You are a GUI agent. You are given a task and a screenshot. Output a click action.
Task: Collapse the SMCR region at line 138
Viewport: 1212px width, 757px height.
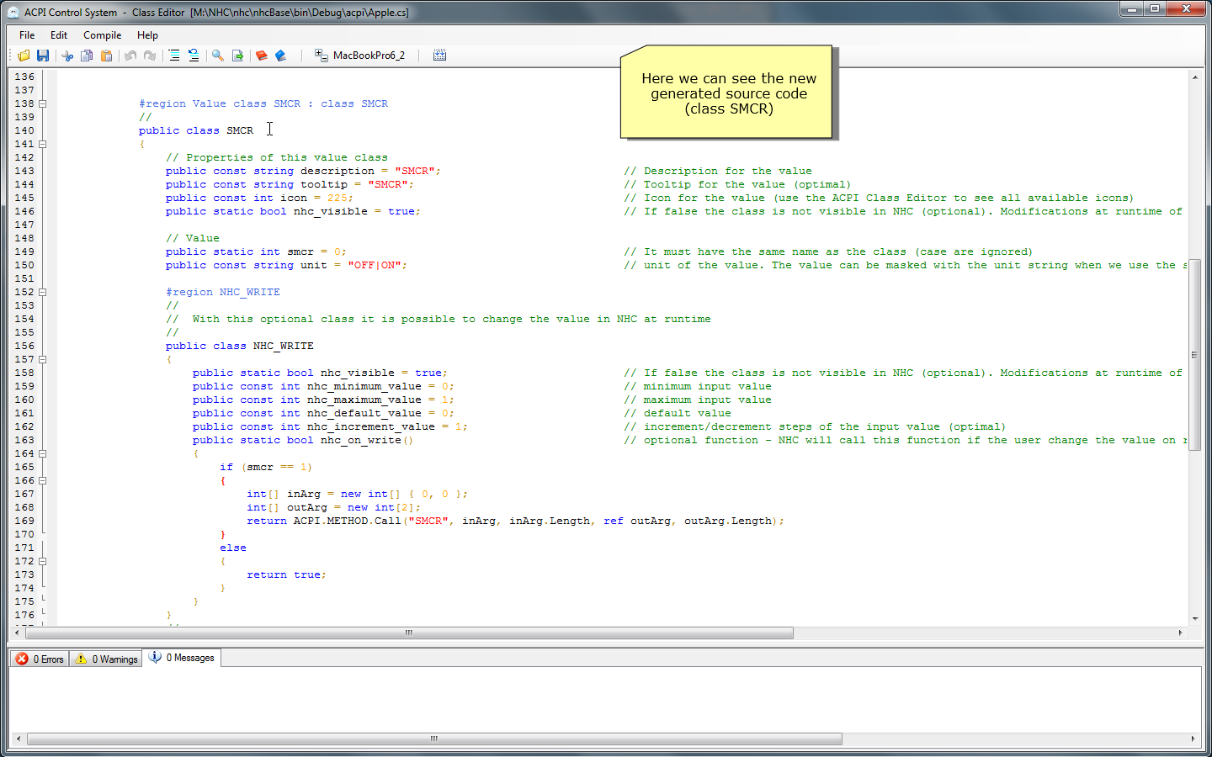pyautogui.click(x=42, y=104)
